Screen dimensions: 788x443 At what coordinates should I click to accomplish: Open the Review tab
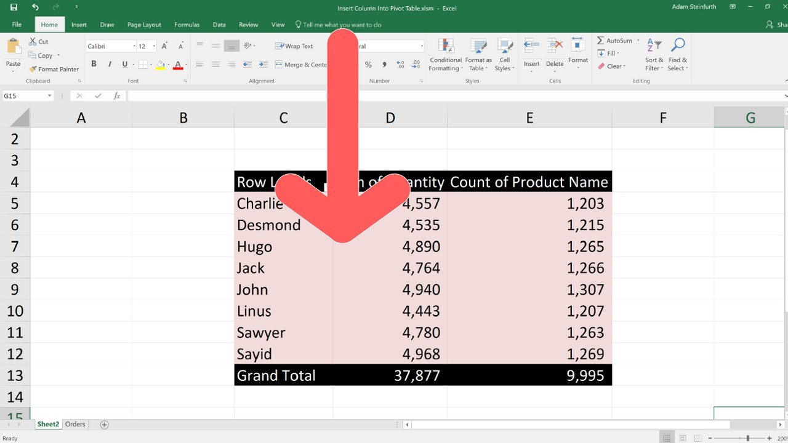249,25
